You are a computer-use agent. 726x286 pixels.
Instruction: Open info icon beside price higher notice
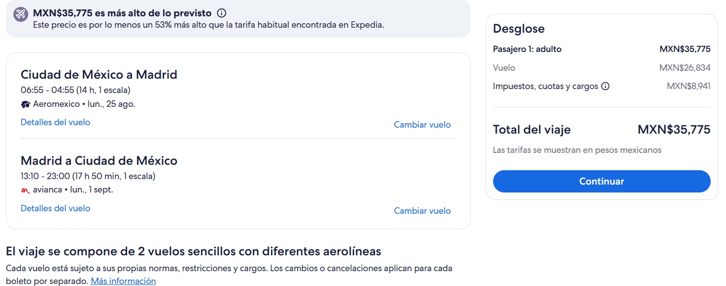point(222,13)
